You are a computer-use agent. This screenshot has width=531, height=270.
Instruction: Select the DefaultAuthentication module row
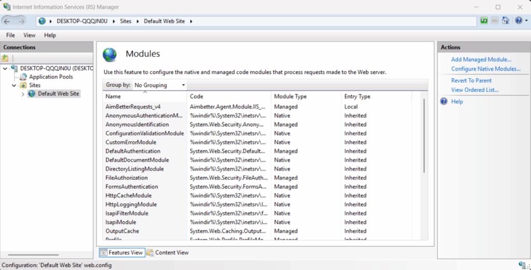257,151
